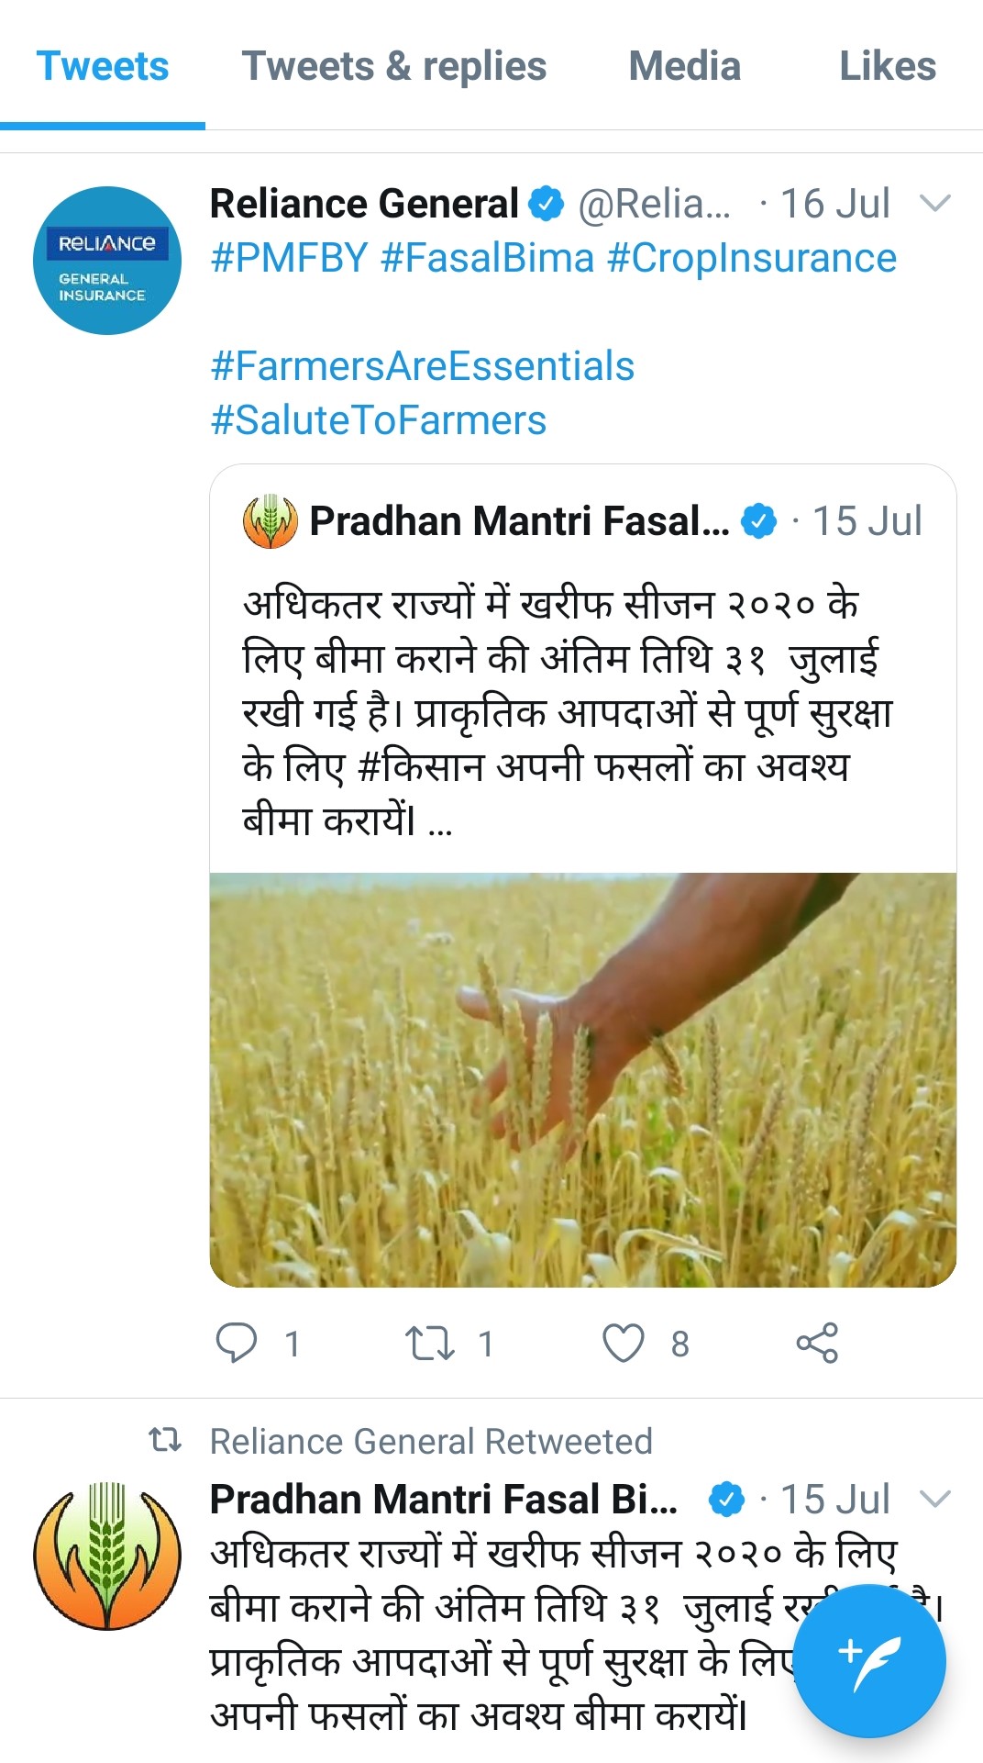Tap the #किसान hashtag in quoted tweet
This screenshot has width=983, height=1763.
[420, 766]
